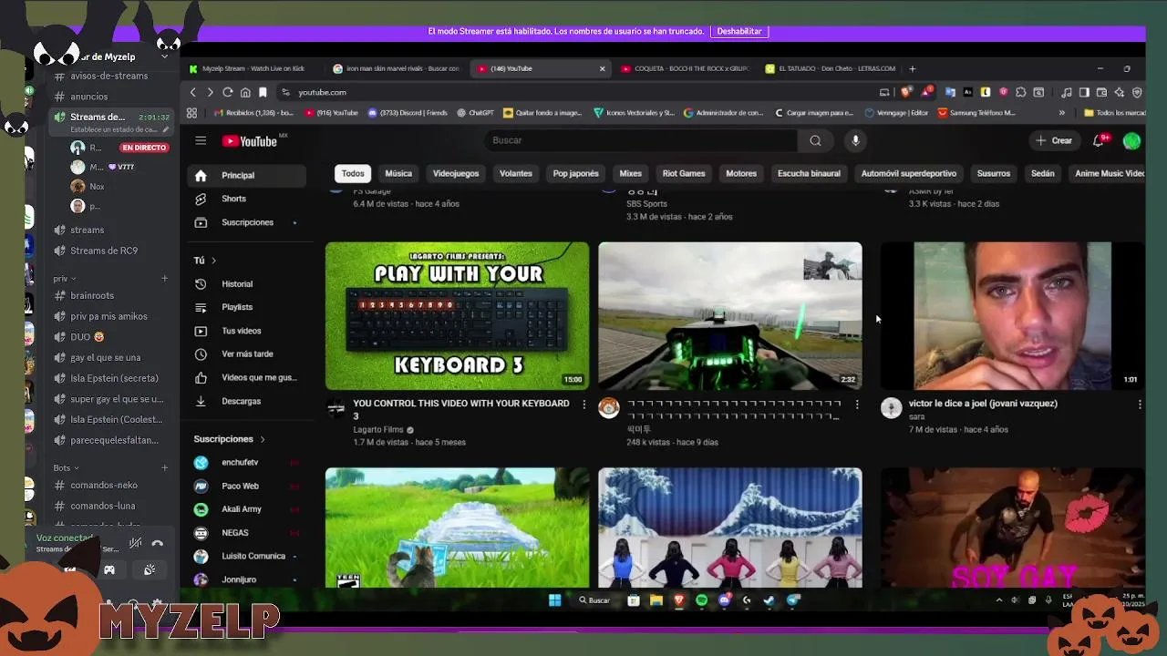Switch to COQUETA BOCCHI THE ROCK tab
1167x656 pixels.
(684, 68)
